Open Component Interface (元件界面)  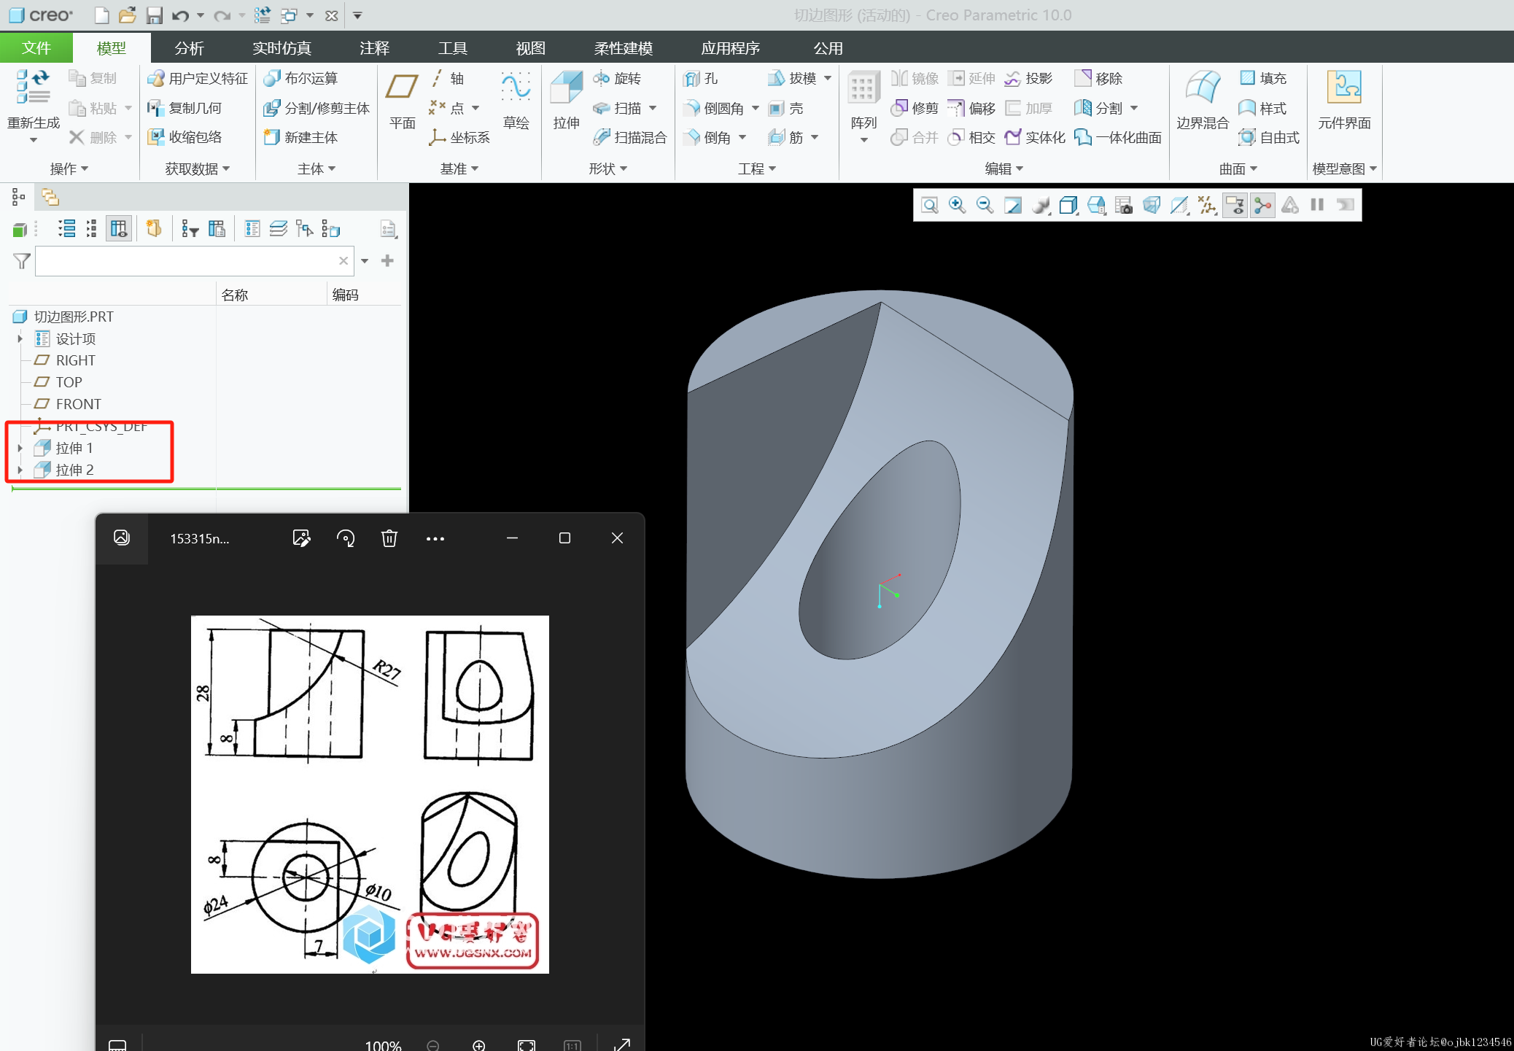pyautogui.click(x=1344, y=101)
